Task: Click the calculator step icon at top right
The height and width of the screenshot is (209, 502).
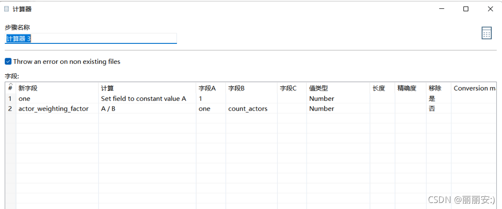Action: (486, 33)
